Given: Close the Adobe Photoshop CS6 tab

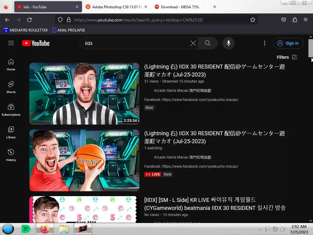Looking at the screenshot, I should [x=146, y=7].
